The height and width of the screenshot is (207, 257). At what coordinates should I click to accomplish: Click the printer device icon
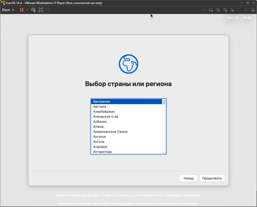pos(253,10)
